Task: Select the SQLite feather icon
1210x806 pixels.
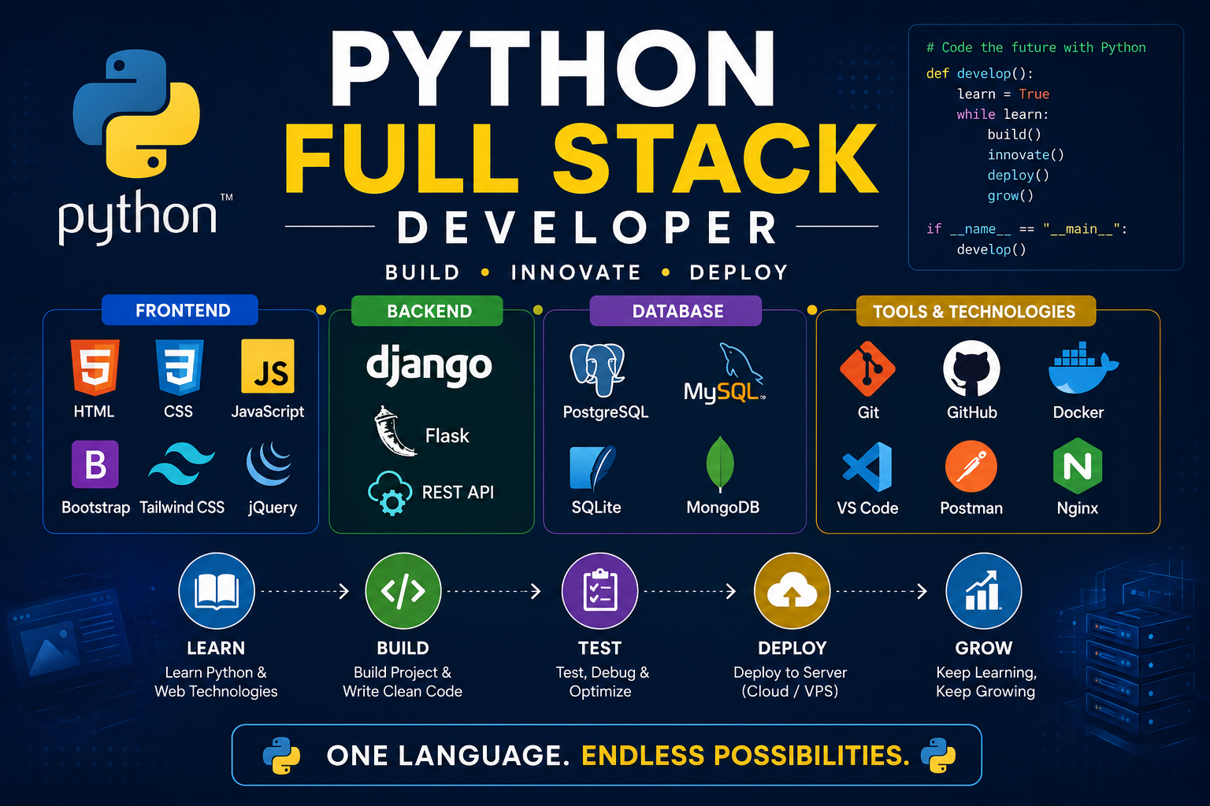Action: (x=592, y=468)
